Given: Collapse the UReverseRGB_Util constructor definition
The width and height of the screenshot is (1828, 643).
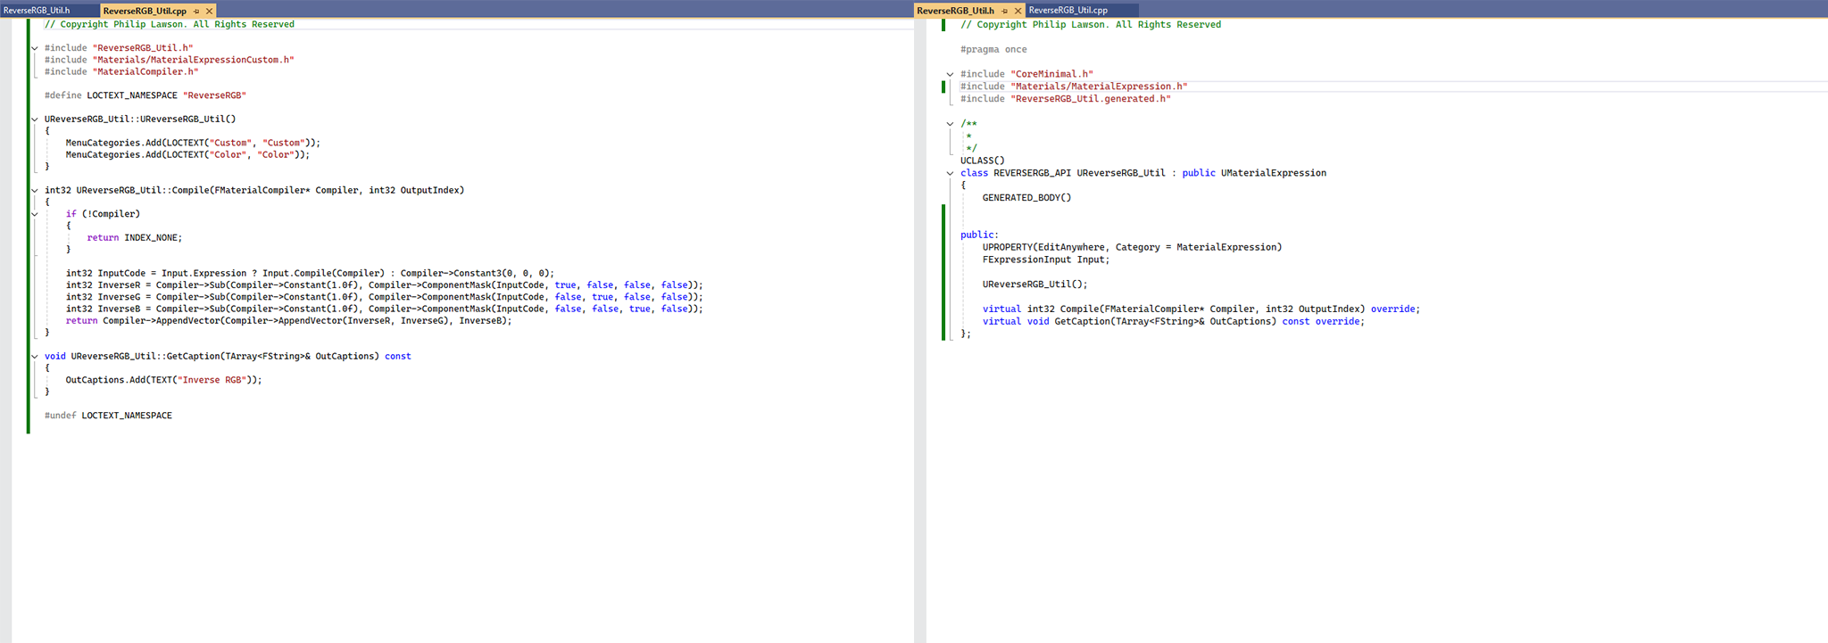Looking at the screenshot, I should tap(35, 120).
